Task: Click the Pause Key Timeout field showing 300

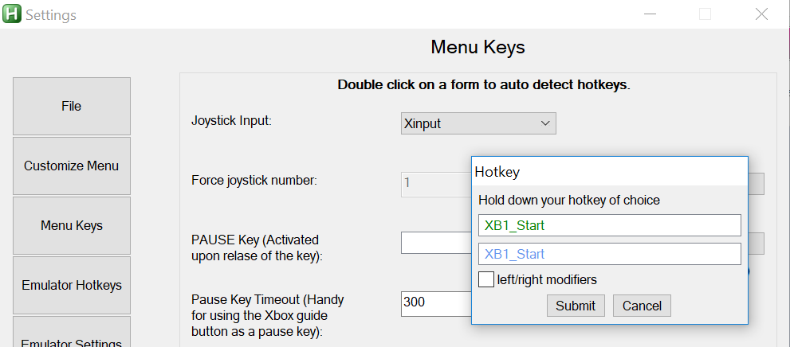Action: pyautogui.click(x=436, y=304)
